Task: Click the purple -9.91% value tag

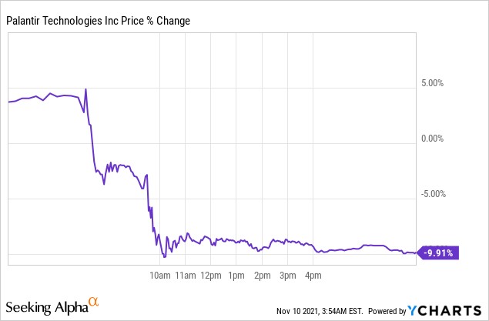Action: tap(438, 252)
